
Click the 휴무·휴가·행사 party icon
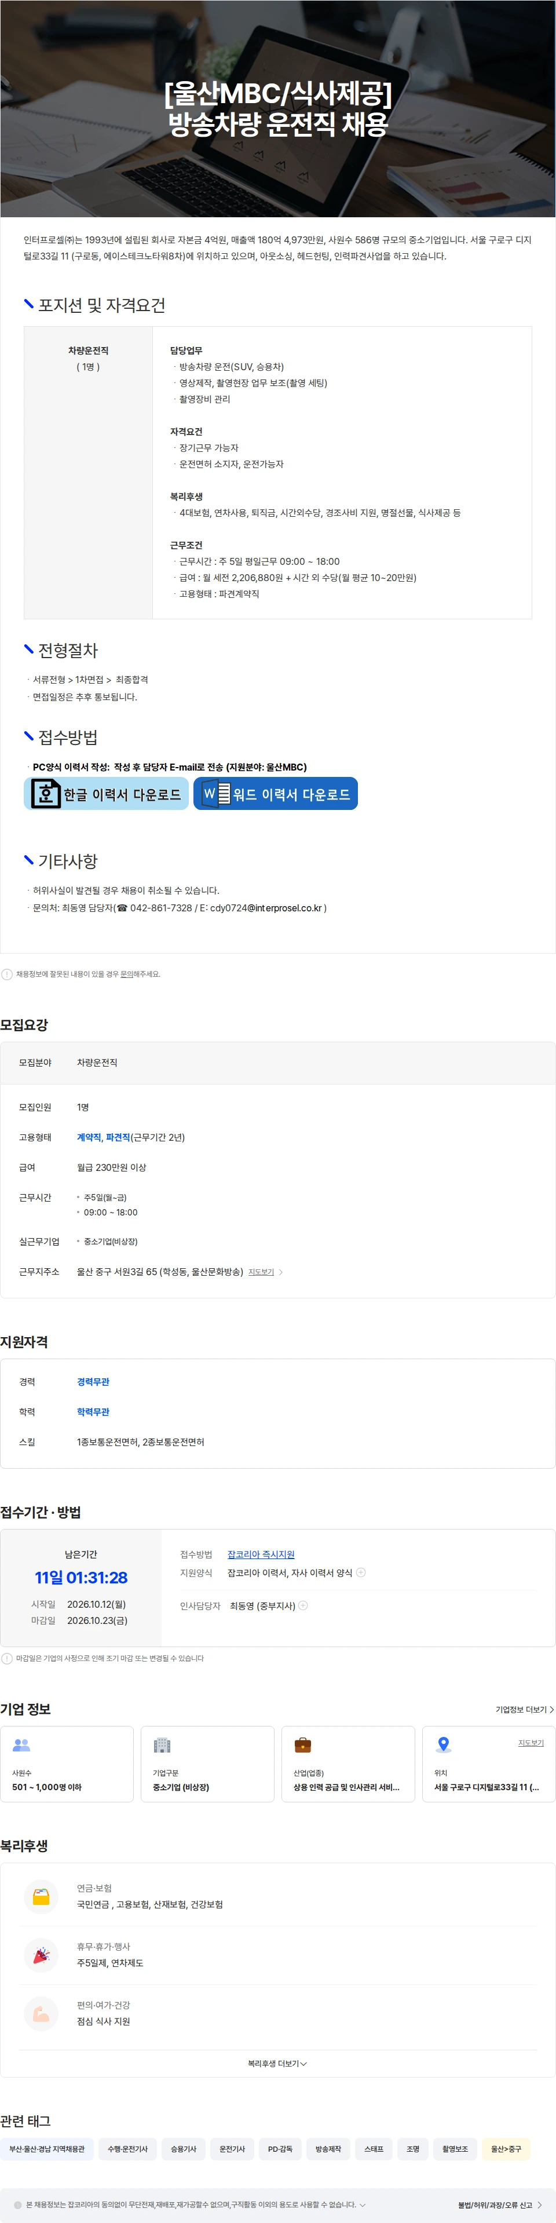(41, 1955)
